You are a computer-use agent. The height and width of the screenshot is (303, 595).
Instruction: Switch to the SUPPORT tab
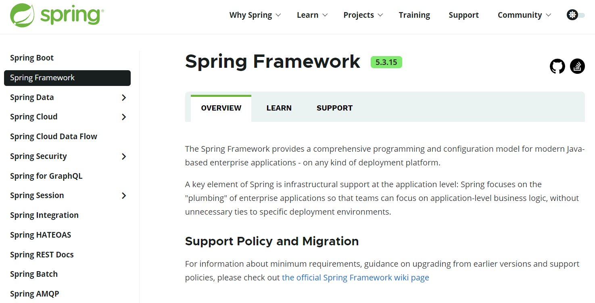coord(334,108)
